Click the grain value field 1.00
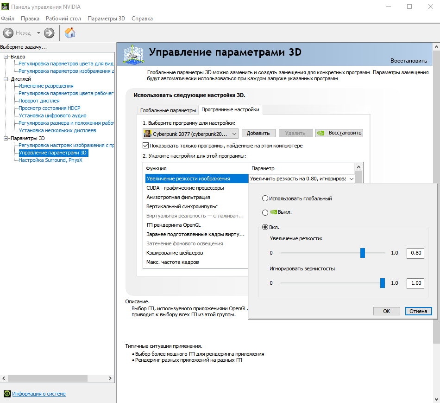Viewport: 440px width, 403px height. click(x=415, y=283)
